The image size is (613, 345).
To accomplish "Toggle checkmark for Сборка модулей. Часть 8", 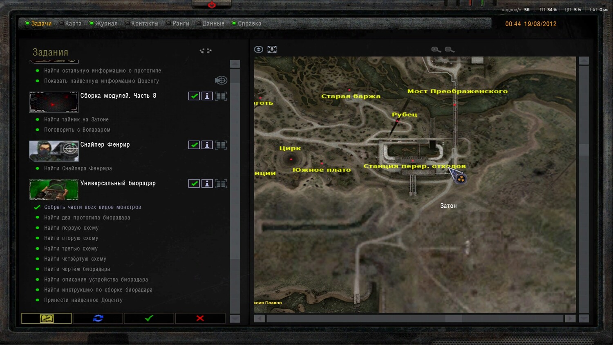I will (194, 96).
